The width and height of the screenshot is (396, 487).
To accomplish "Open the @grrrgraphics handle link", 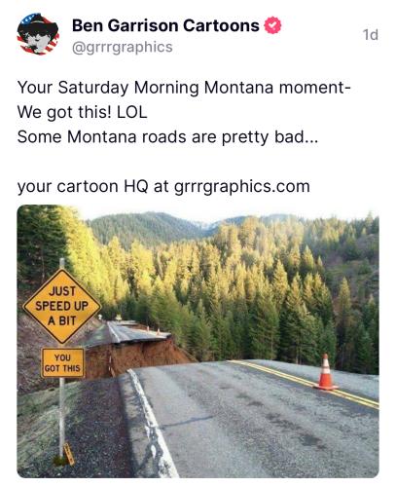I will pos(123,47).
